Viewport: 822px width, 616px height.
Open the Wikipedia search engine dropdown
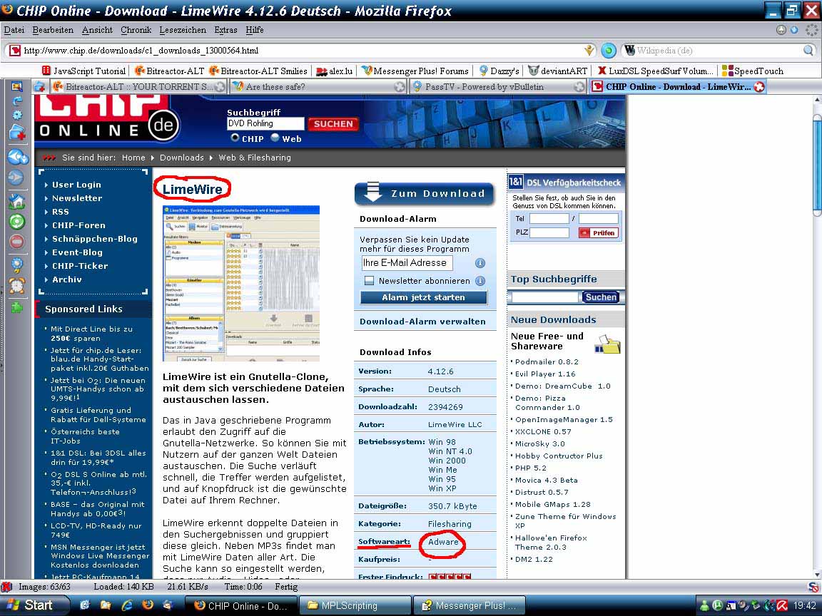pos(630,51)
